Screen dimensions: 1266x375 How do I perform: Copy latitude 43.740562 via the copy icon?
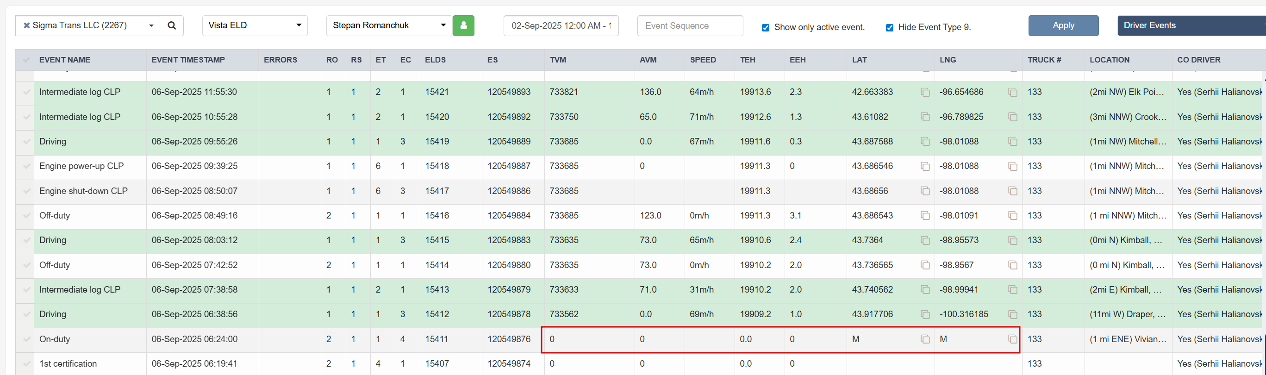pos(925,290)
